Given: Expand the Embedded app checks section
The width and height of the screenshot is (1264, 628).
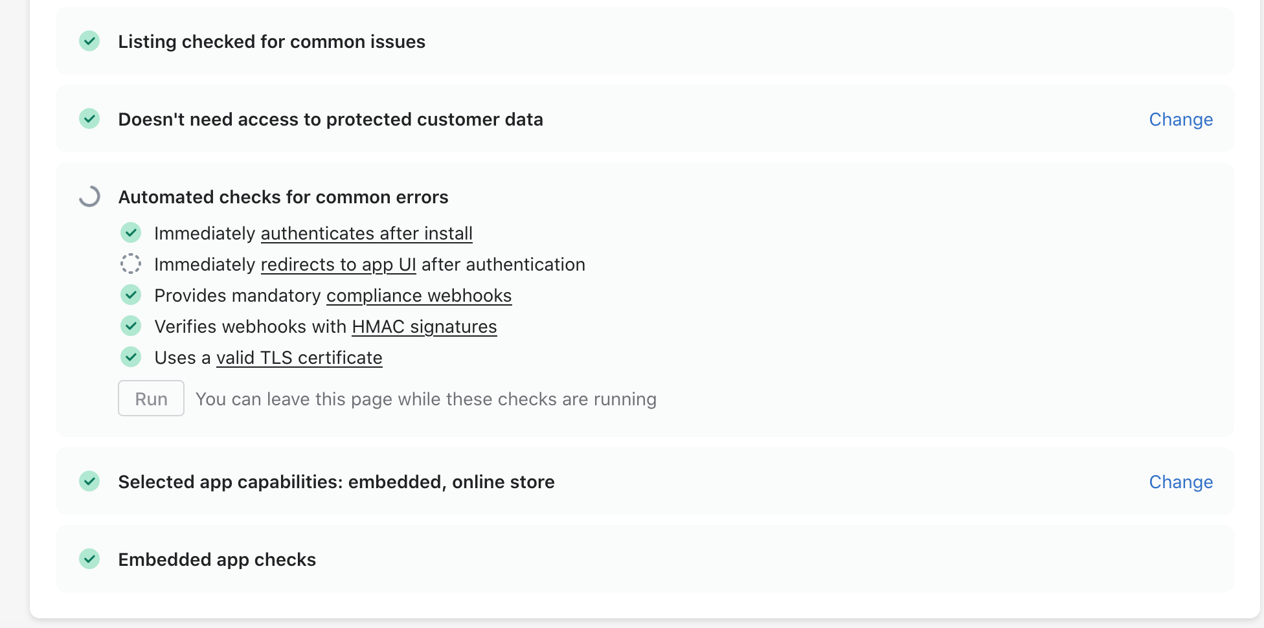Looking at the screenshot, I should (217, 559).
